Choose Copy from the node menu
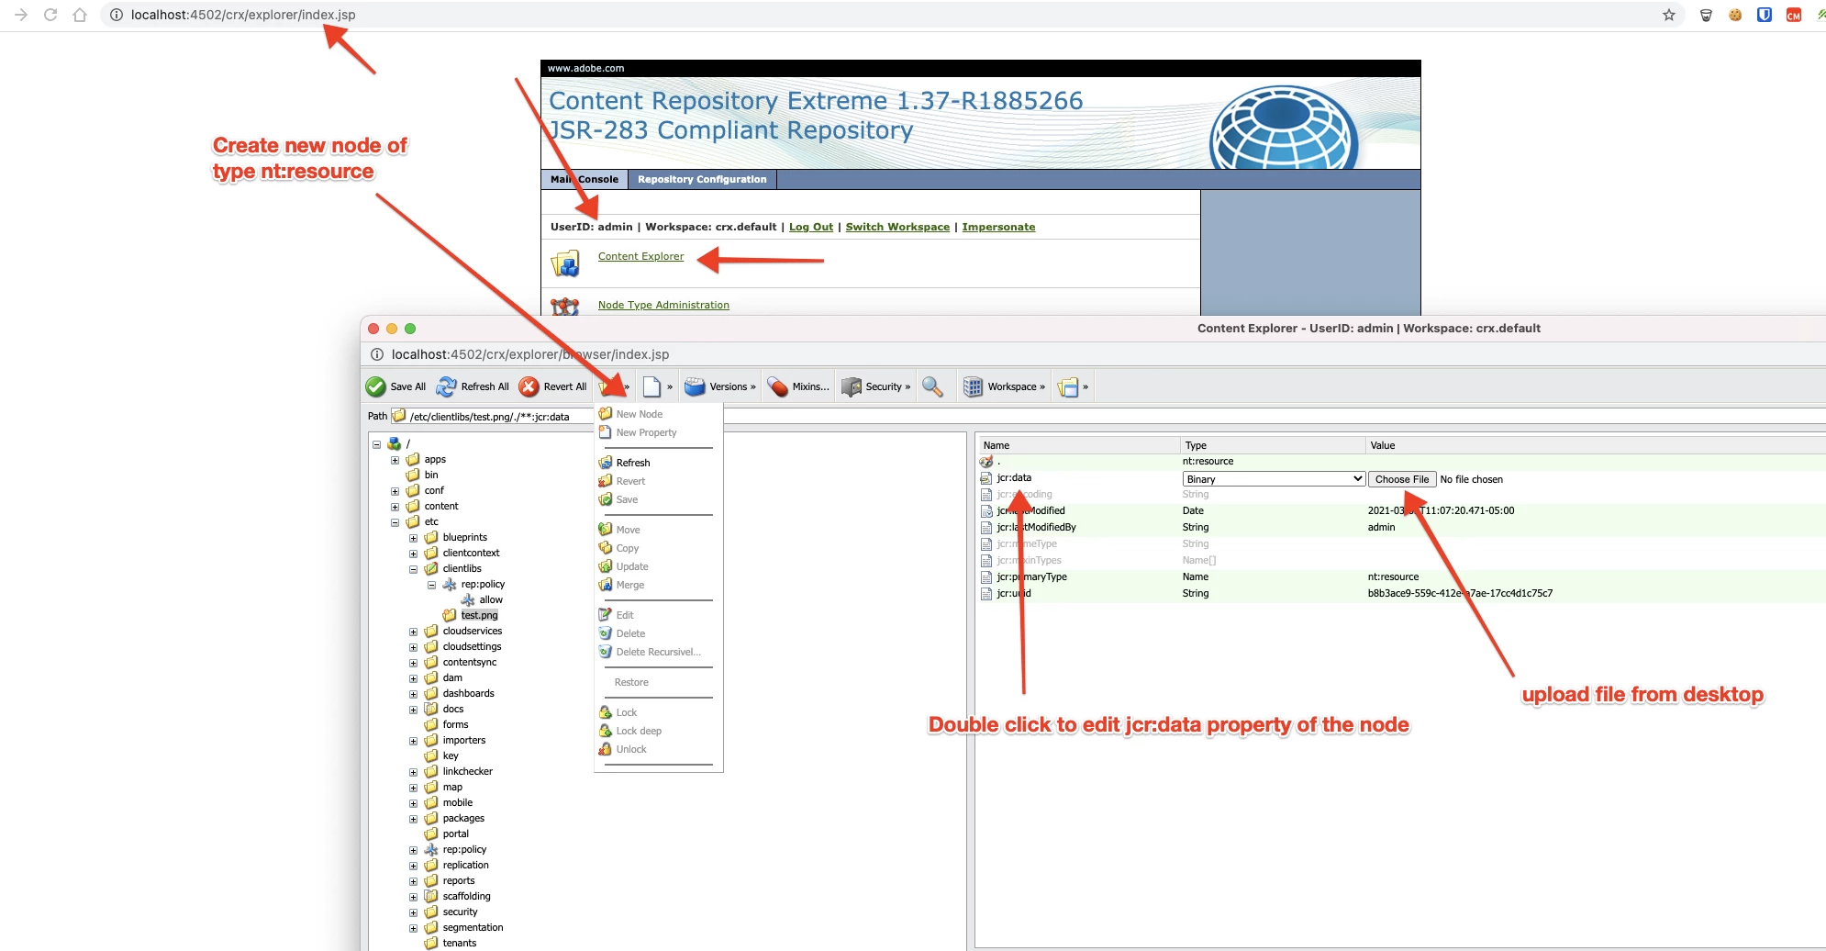This screenshot has height=951, width=1826. pyautogui.click(x=627, y=548)
